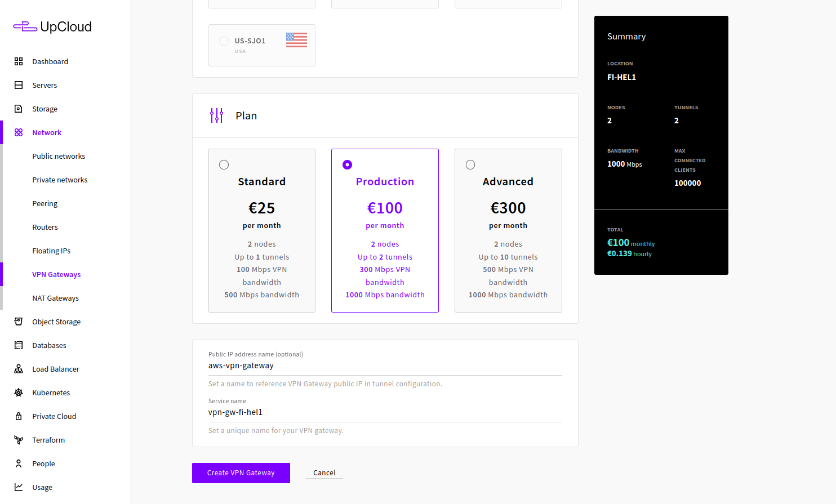Image resolution: width=836 pixels, height=504 pixels.
Task: Open NAT Gateways page
Action: coord(55,298)
